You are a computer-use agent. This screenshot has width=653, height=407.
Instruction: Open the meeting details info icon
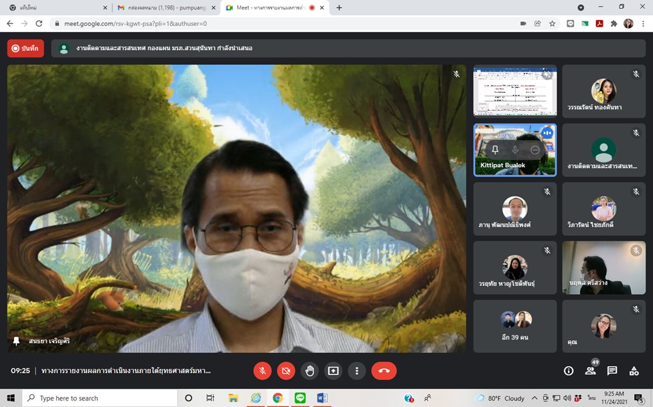point(569,371)
